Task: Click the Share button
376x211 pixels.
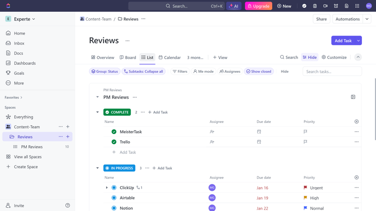Action: [321, 19]
